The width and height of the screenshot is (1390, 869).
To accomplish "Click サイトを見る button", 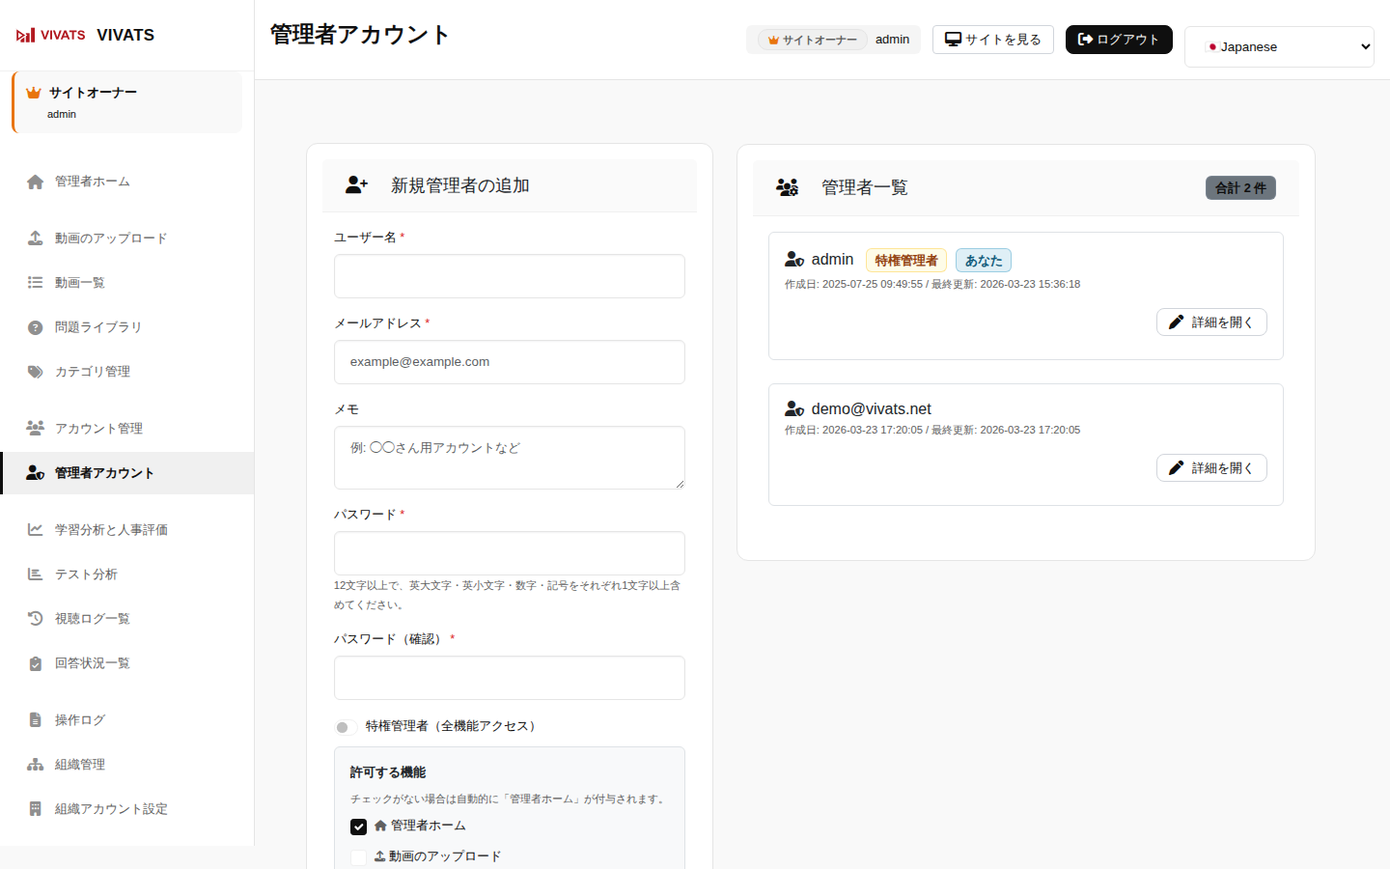I will [993, 40].
